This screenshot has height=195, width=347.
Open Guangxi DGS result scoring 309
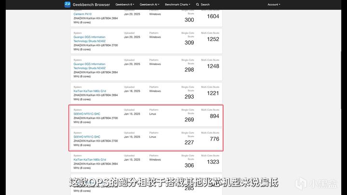pyautogui.click(x=90, y=39)
